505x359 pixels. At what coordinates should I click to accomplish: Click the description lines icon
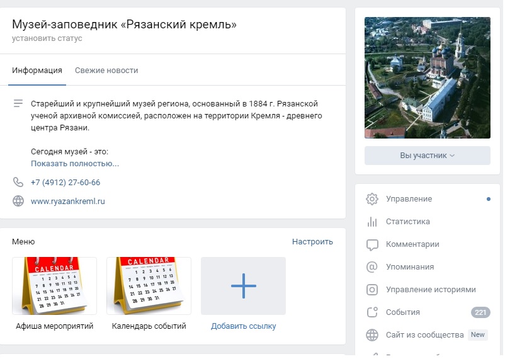pyautogui.click(x=18, y=103)
